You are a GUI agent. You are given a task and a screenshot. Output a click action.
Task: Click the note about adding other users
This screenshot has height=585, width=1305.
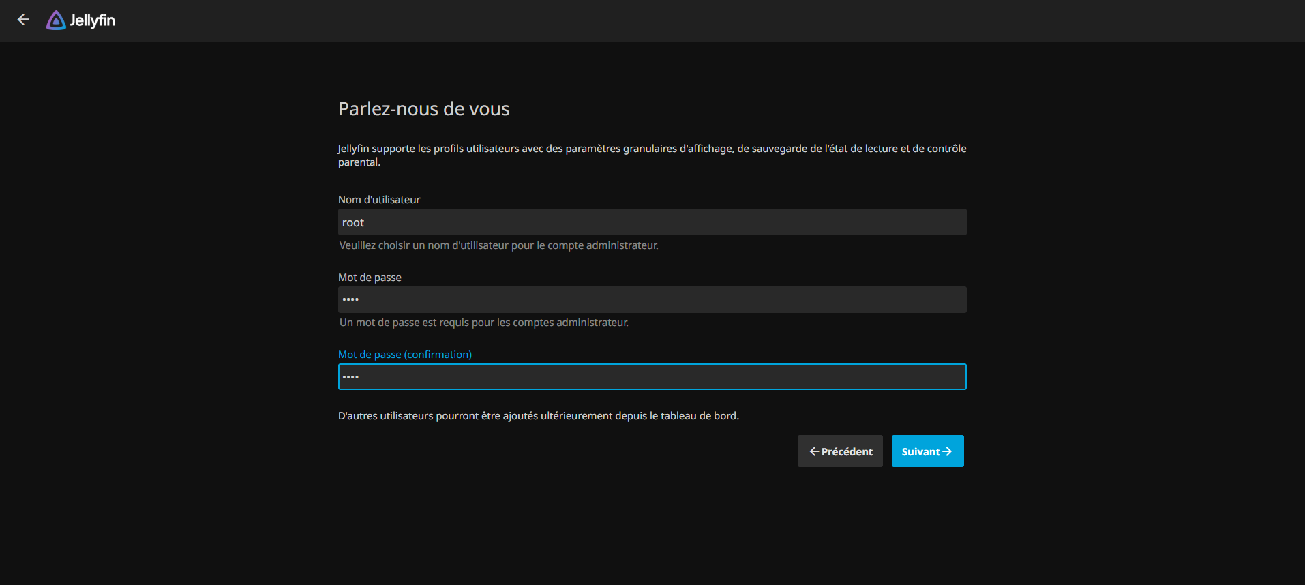click(x=538, y=416)
